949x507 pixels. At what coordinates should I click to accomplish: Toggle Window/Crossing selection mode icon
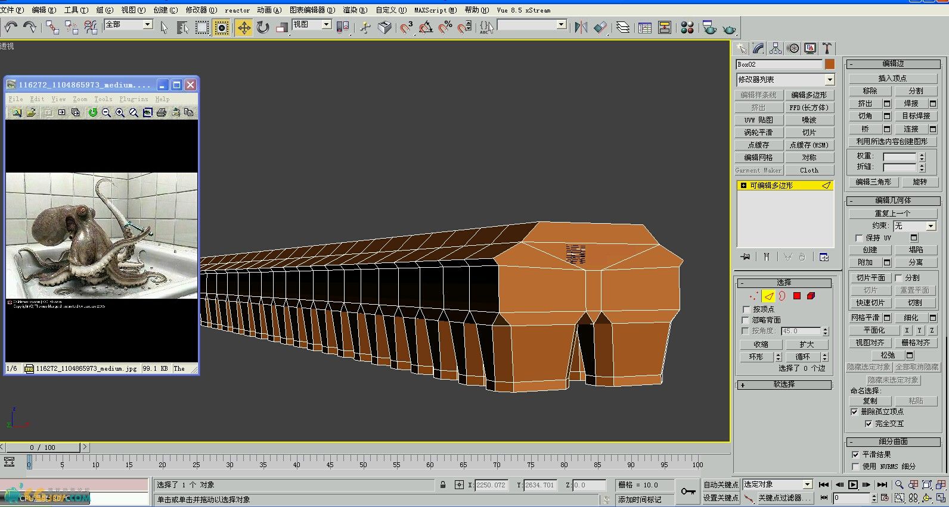222,27
